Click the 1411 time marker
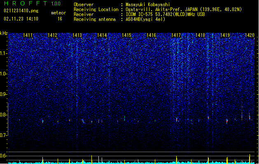Viewport: 259px width, 164px height. (28, 35)
